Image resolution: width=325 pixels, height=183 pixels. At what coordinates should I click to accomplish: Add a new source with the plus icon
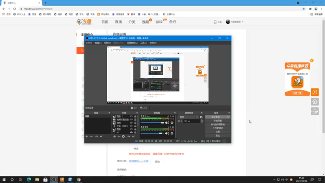pos(115,136)
